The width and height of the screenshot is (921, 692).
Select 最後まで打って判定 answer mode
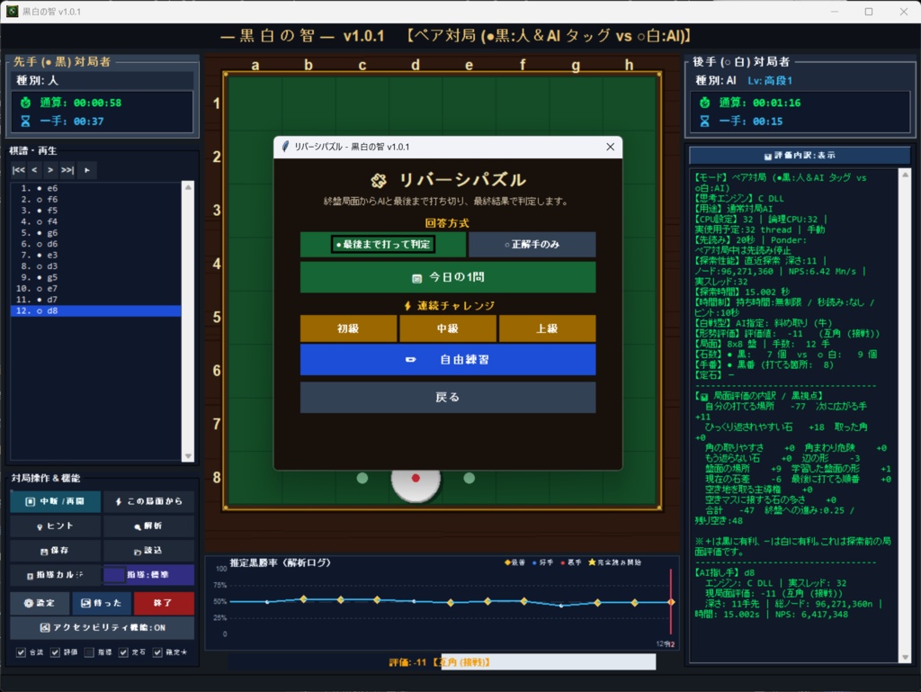tap(383, 245)
